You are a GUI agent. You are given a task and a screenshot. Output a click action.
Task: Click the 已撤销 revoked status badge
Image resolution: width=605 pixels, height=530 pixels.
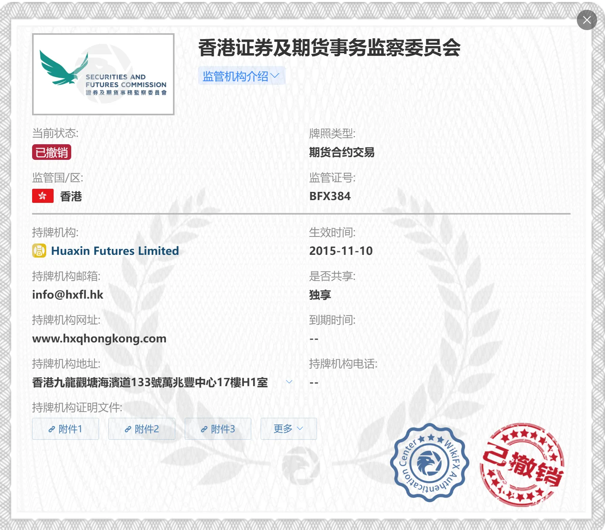pos(52,152)
